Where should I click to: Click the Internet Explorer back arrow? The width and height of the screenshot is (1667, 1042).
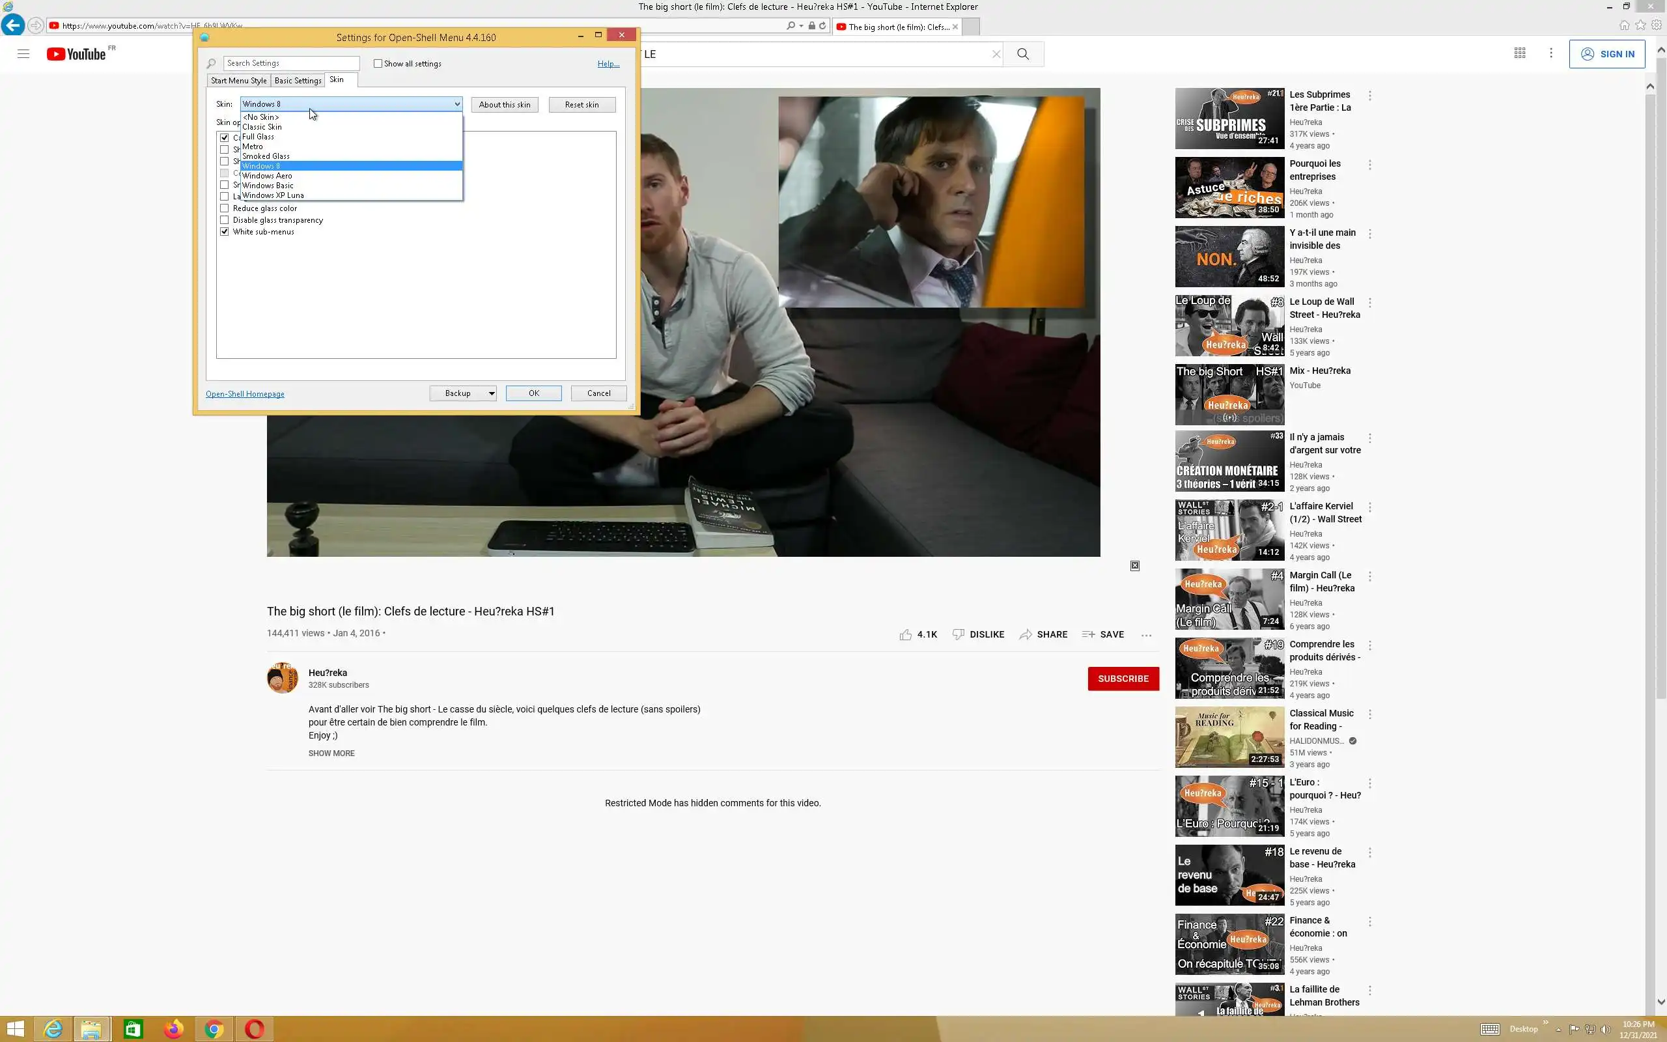pyautogui.click(x=13, y=25)
